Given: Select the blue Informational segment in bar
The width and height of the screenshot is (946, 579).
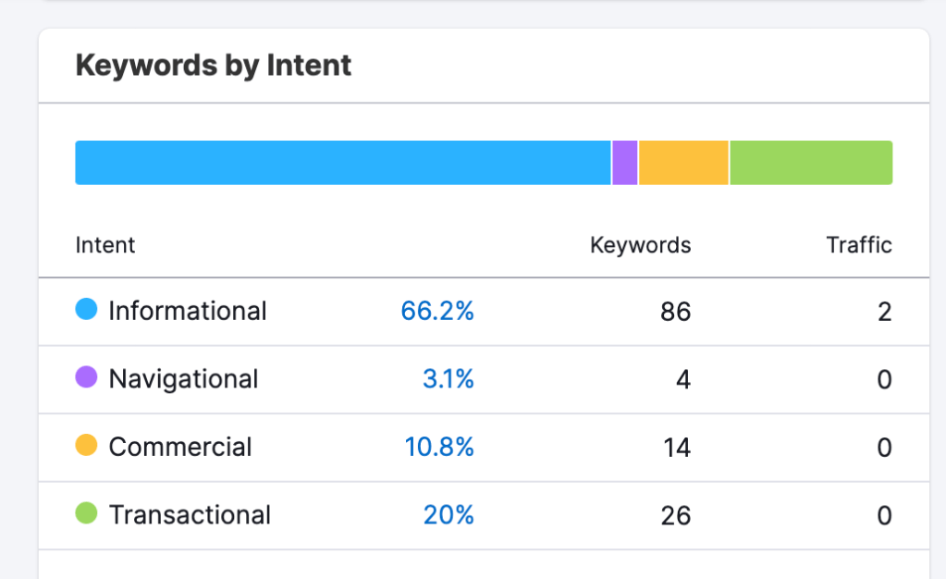Looking at the screenshot, I should pyautogui.click(x=342, y=163).
